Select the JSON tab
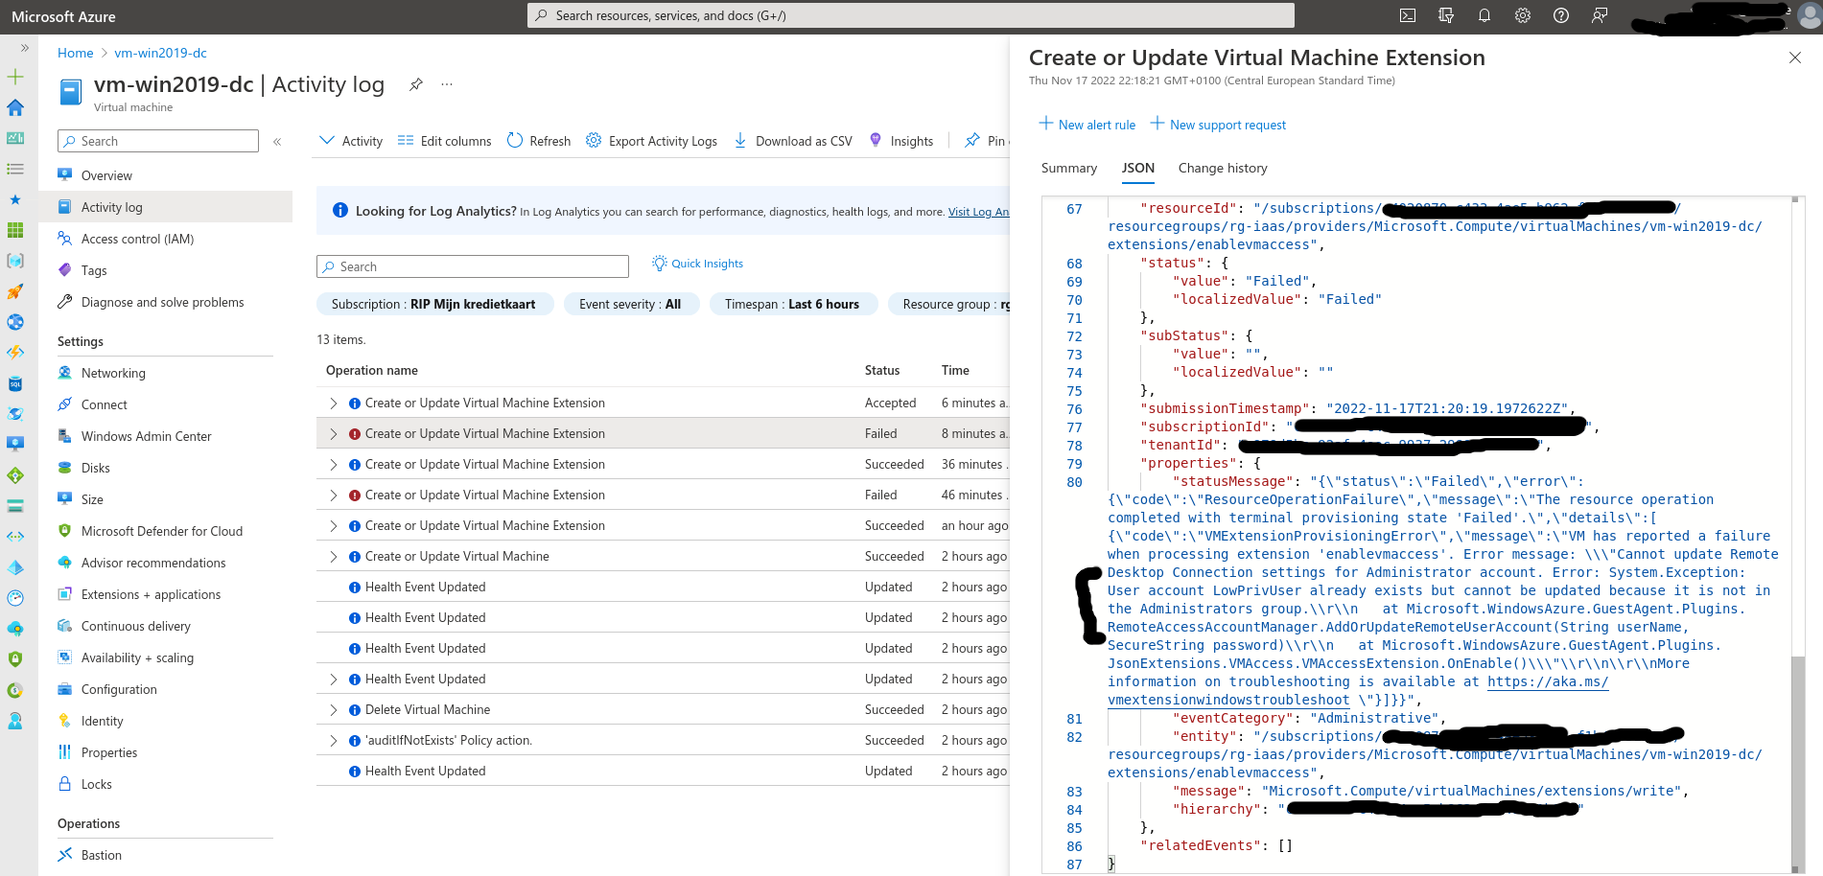 point(1138,168)
